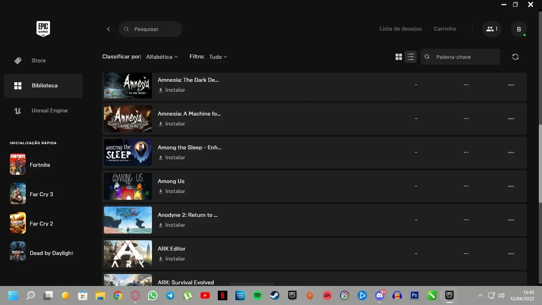Install Anodyne 2: Return to Dust
Image resolution: width=542 pixels, height=305 pixels.
click(x=172, y=225)
